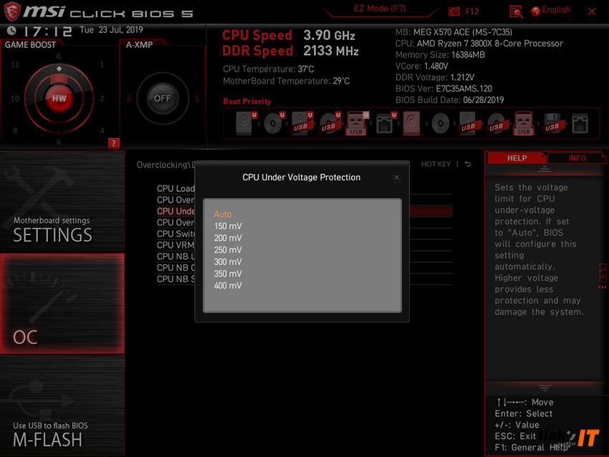Click the Overclocking breadcrumb path
This screenshot has width=609, height=457.
[x=166, y=165]
